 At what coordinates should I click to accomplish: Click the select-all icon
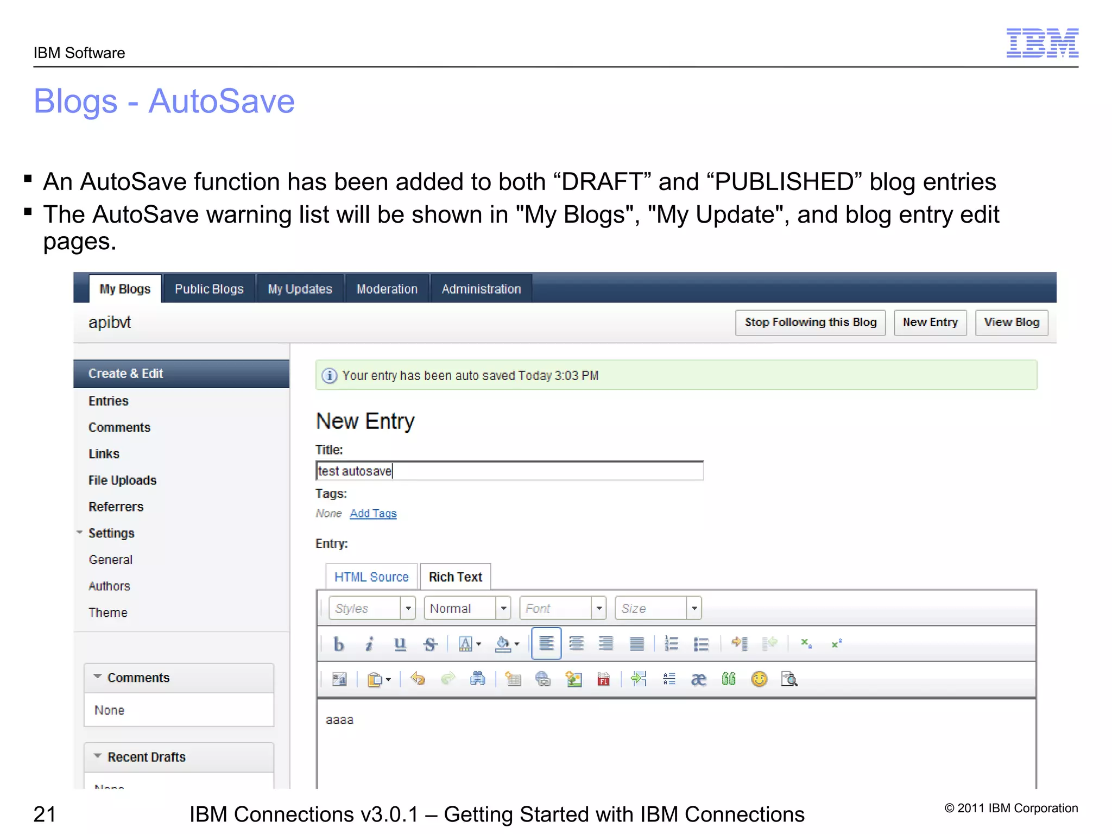coord(339,679)
